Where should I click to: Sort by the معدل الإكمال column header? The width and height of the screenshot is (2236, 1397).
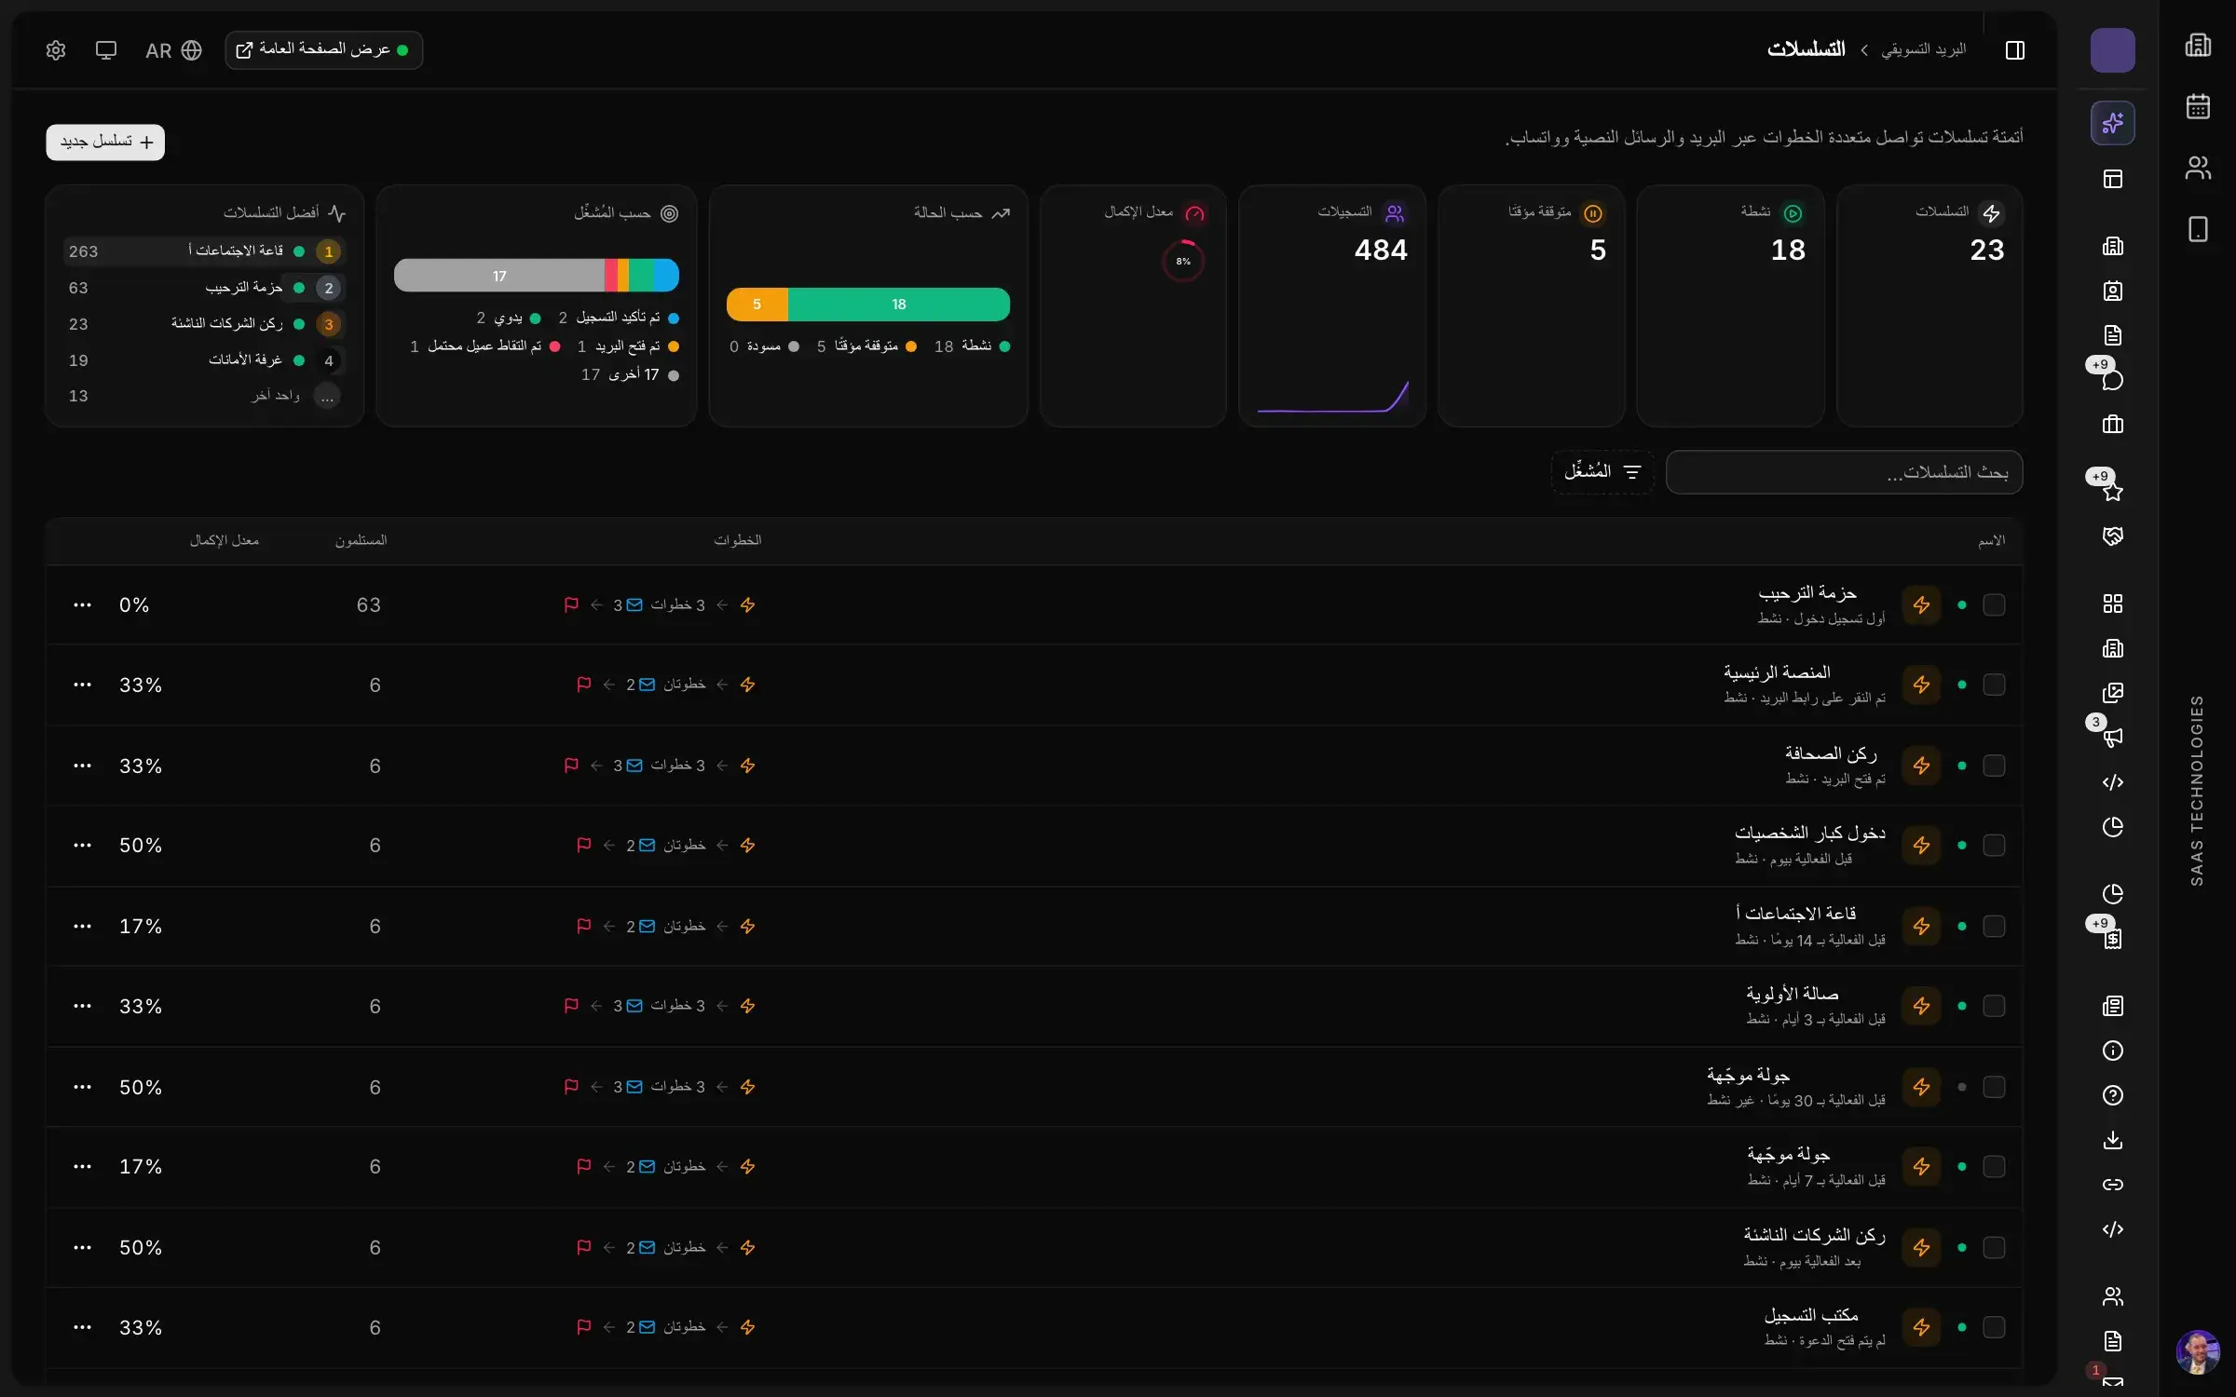tap(225, 541)
